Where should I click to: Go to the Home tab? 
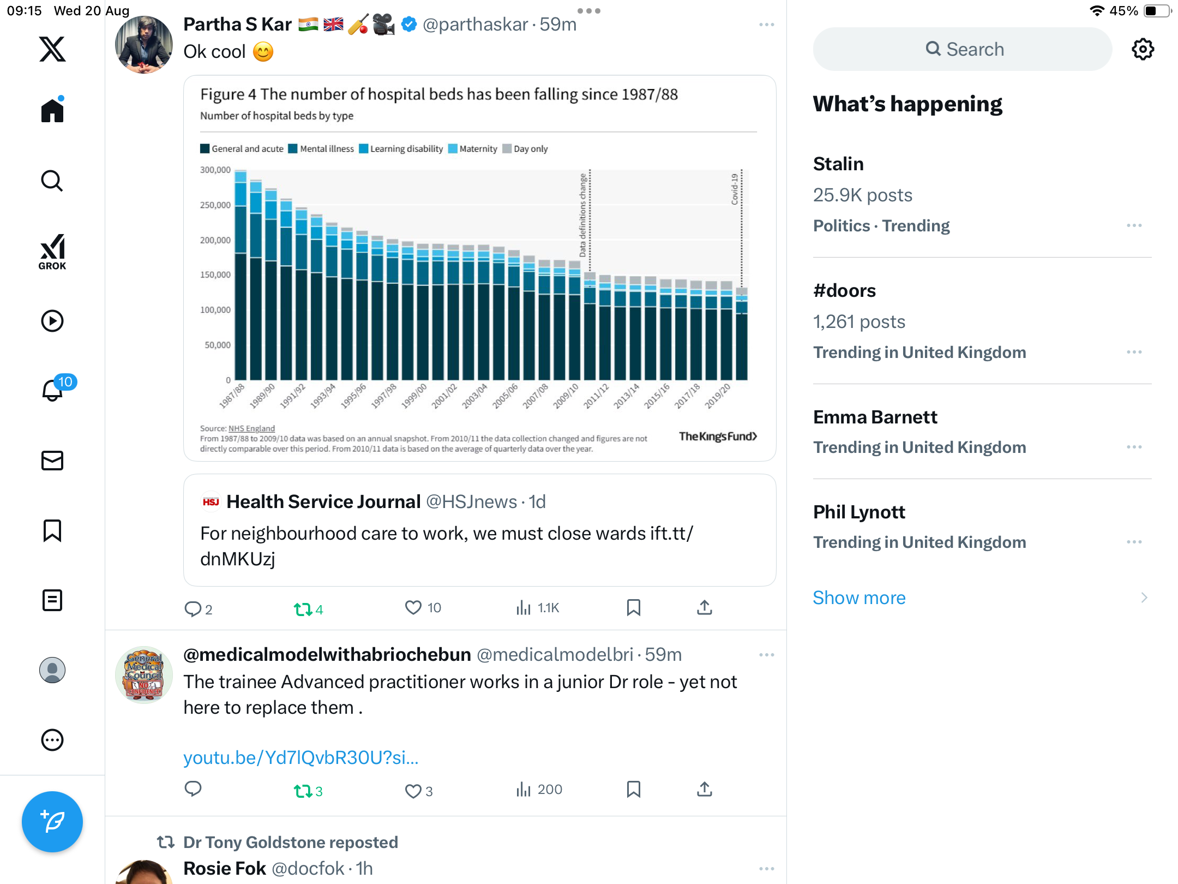(52, 111)
